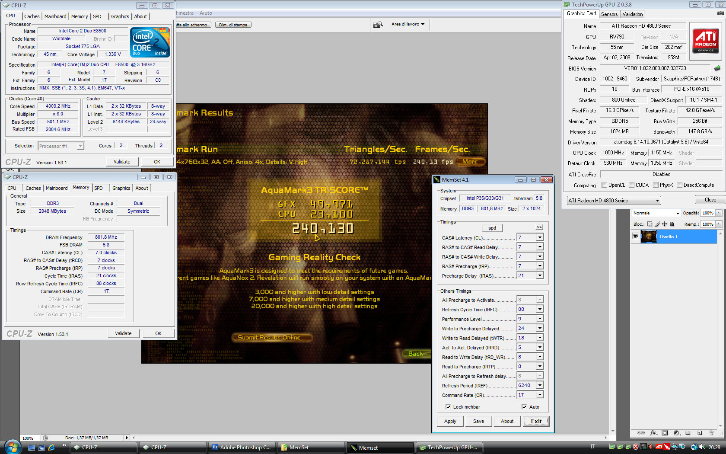Click Apply in MemSet
The image size is (726, 454).
point(450,421)
